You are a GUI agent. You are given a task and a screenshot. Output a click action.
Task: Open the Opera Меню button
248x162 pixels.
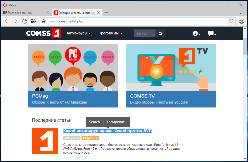(10, 5)
